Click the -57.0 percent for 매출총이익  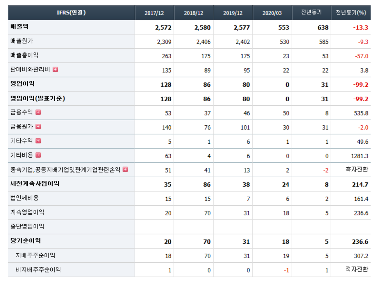(361, 56)
